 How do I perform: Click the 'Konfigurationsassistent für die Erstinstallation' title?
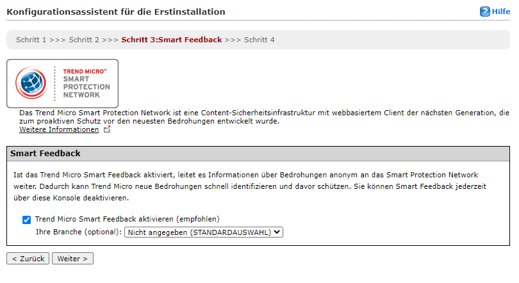click(115, 12)
